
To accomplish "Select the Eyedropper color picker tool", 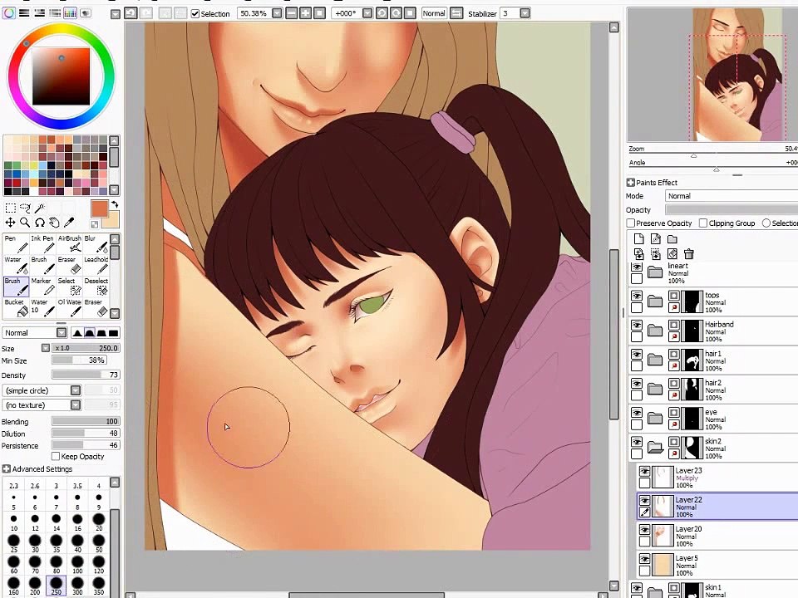I will tap(69, 223).
